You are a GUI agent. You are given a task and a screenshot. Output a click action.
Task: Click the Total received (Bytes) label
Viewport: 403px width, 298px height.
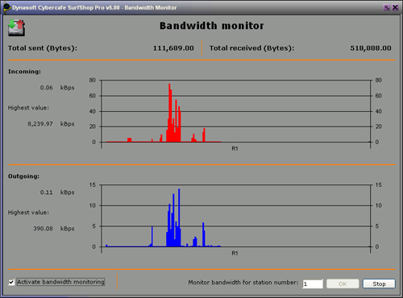coord(251,48)
